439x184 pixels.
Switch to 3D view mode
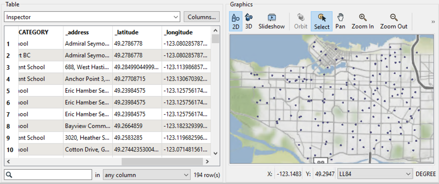[x=249, y=21]
